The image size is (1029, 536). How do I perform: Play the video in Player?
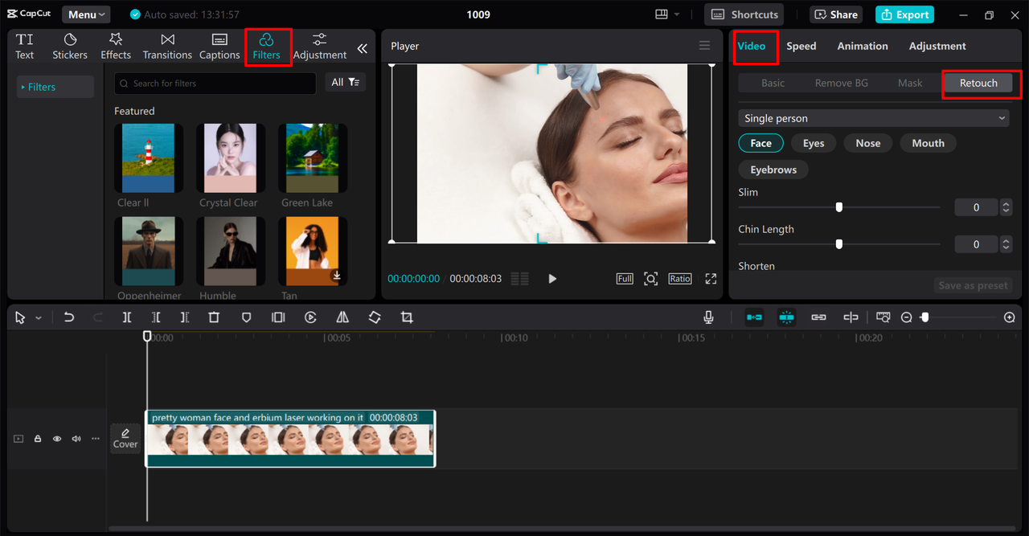coord(552,279)
